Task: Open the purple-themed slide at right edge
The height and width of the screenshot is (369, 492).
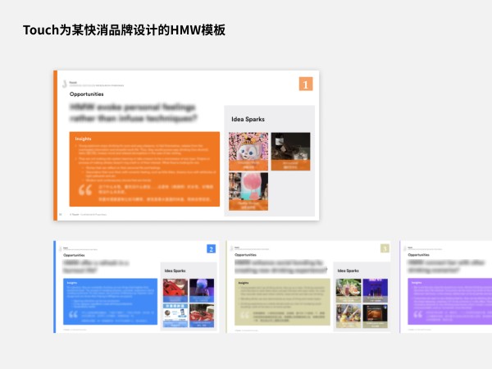Action: click(446, 287)
